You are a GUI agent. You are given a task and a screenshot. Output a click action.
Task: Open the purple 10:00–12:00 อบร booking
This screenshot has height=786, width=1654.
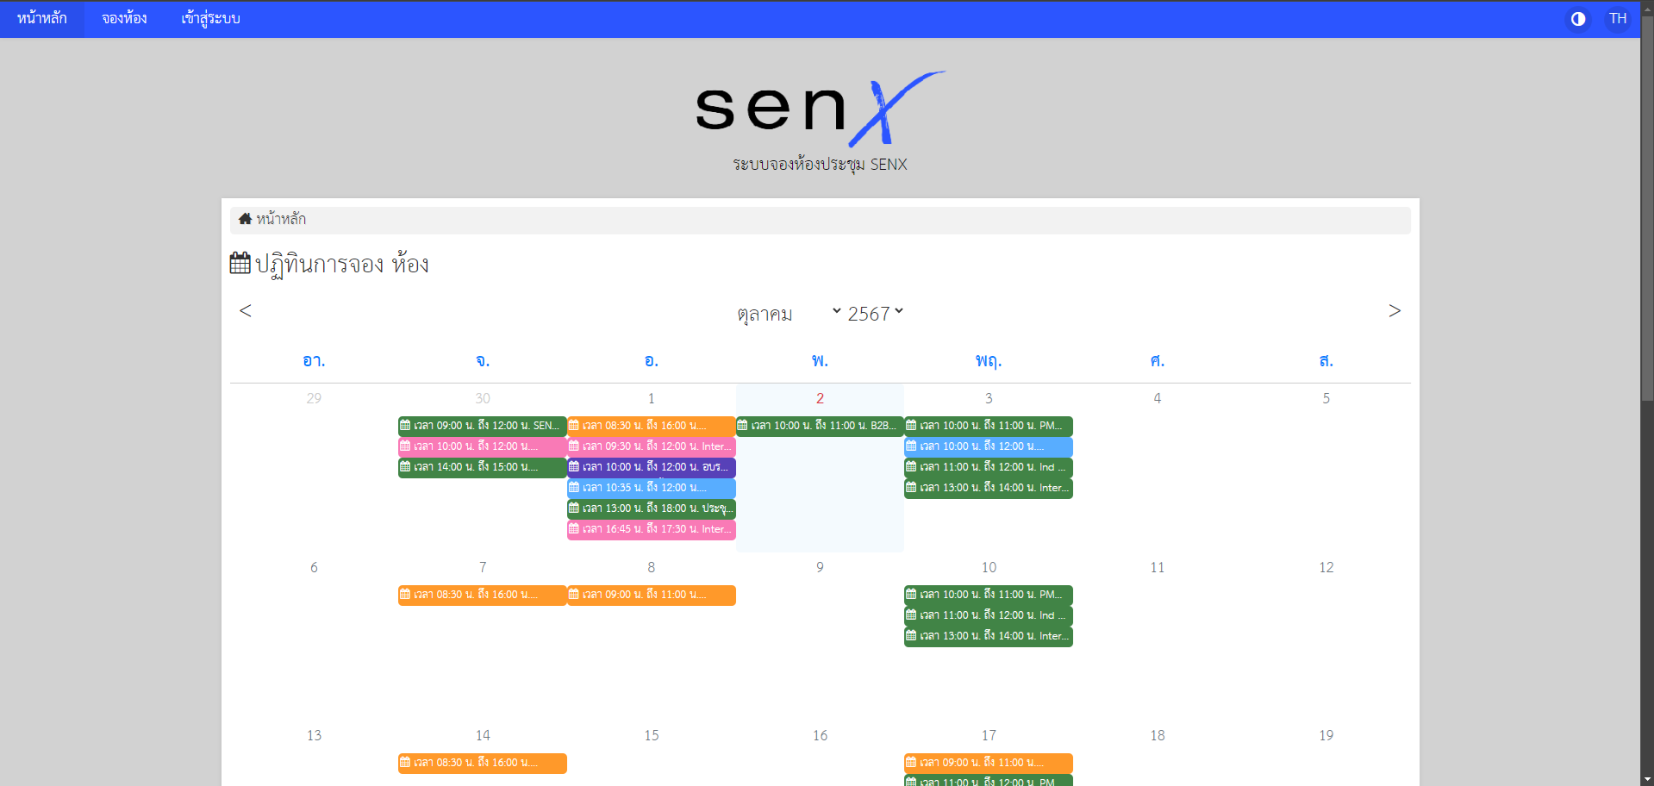[651, 467]
